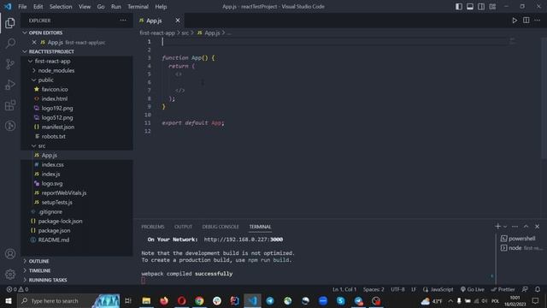The width and height of the screenshot is (547, 308).
Task: Split the editor to the right
Action: coord(526,21)
